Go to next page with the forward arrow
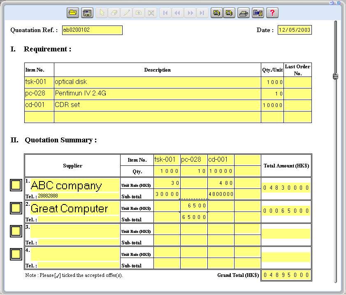The height and width of the screenshot is (295, 346). coord(190,13)
